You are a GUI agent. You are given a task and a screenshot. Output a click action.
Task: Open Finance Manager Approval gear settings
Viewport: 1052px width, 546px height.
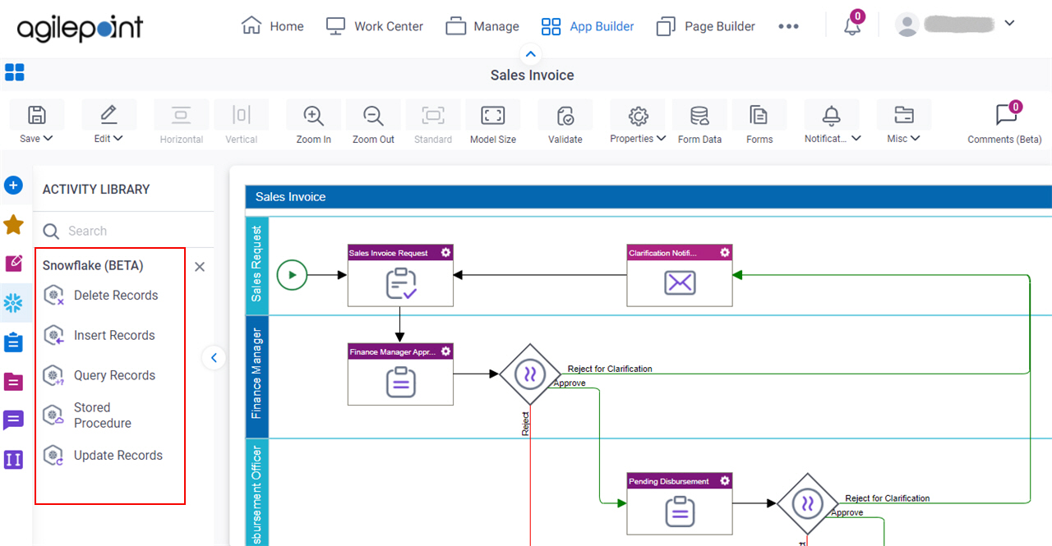click(x=445, y=351)
